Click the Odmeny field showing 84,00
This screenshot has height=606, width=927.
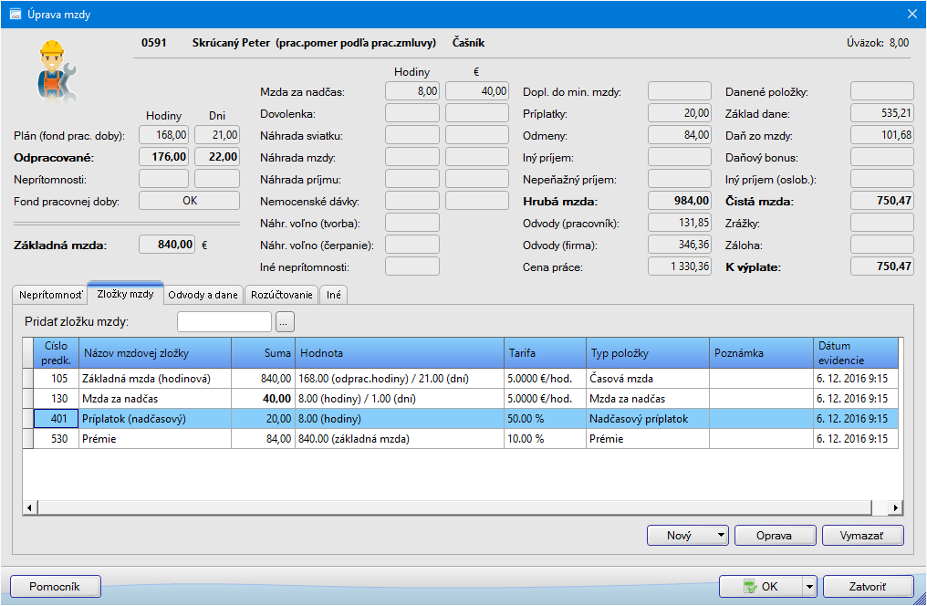[x=680, y=135]
